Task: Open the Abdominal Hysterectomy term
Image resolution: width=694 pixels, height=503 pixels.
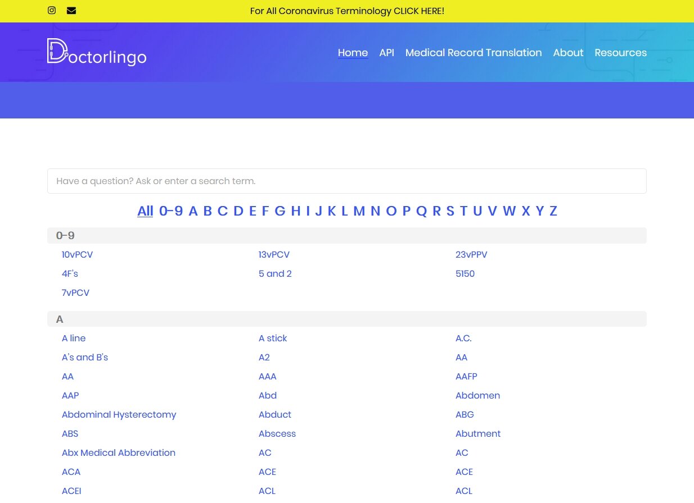Action: point(119,415)
